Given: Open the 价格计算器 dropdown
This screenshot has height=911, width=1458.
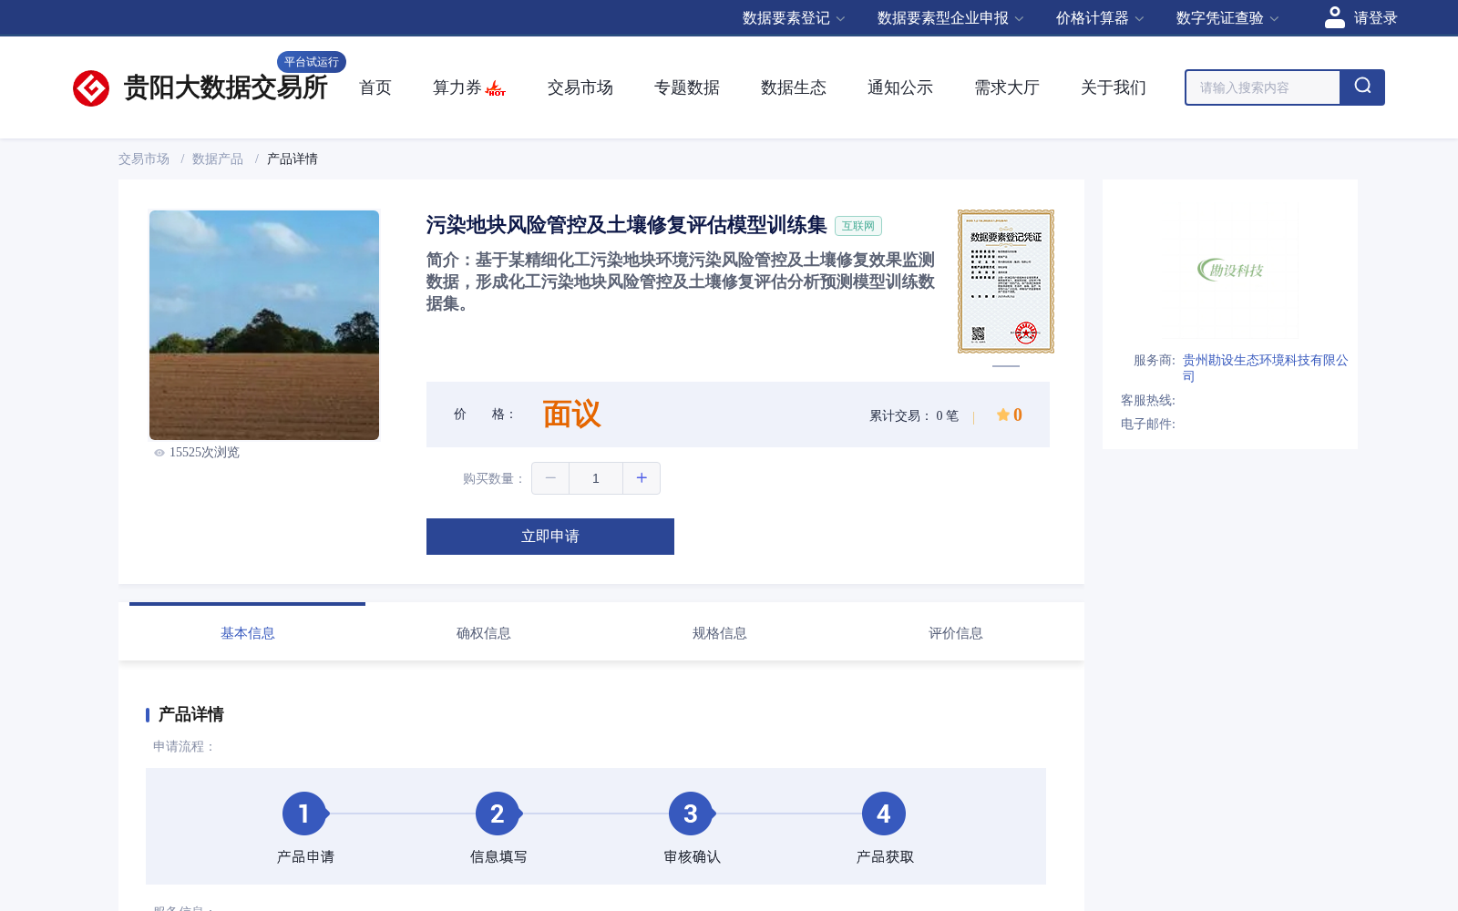Looking at the screenshot, I should (x=1100, y=18).
